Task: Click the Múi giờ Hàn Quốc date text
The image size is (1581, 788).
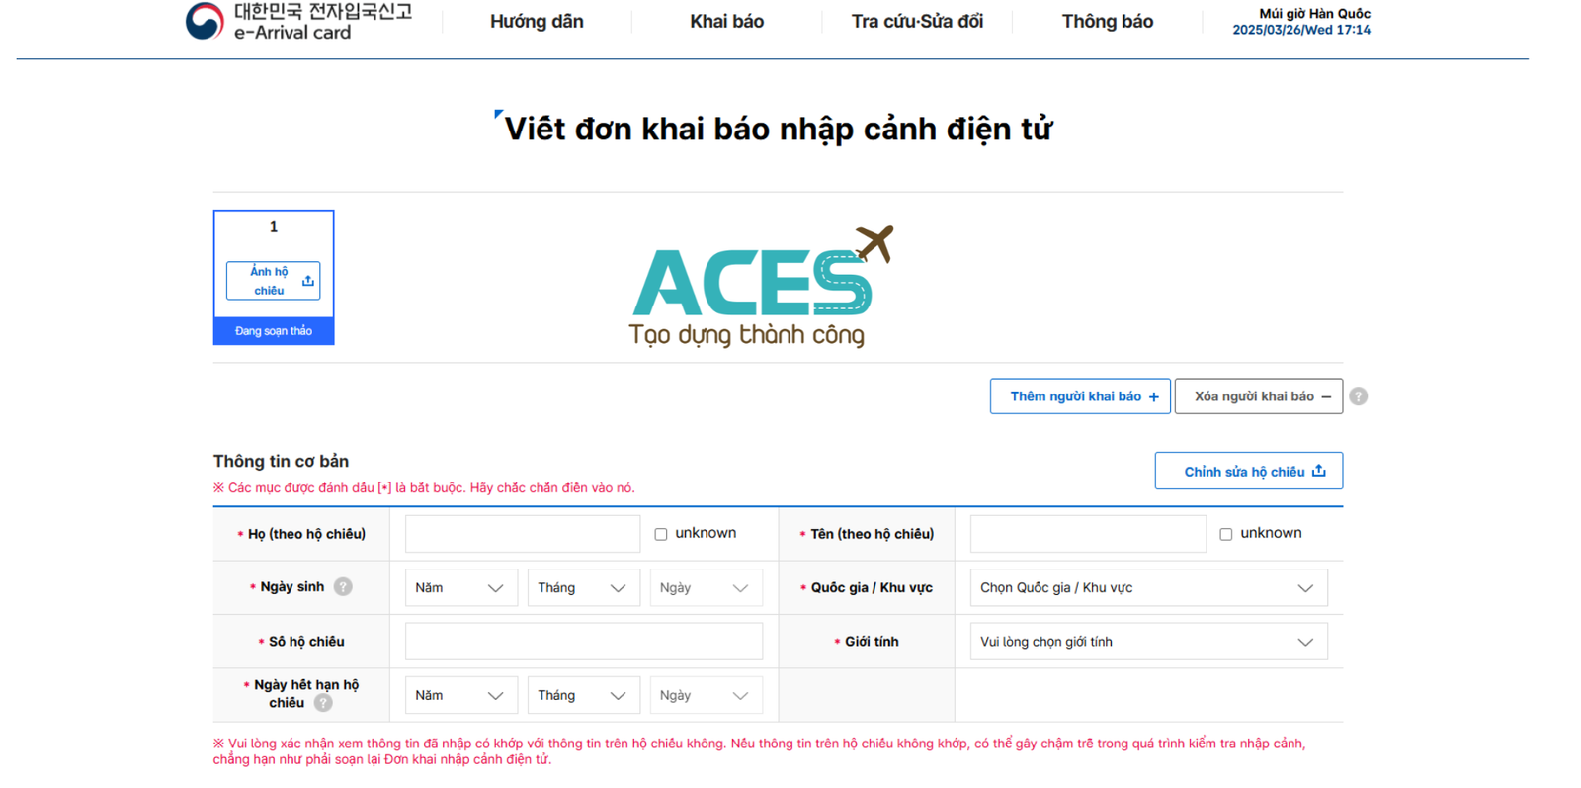Action: (1301, 22)
